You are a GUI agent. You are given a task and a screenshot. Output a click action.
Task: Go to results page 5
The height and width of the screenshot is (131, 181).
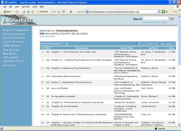tap(145, 44)
